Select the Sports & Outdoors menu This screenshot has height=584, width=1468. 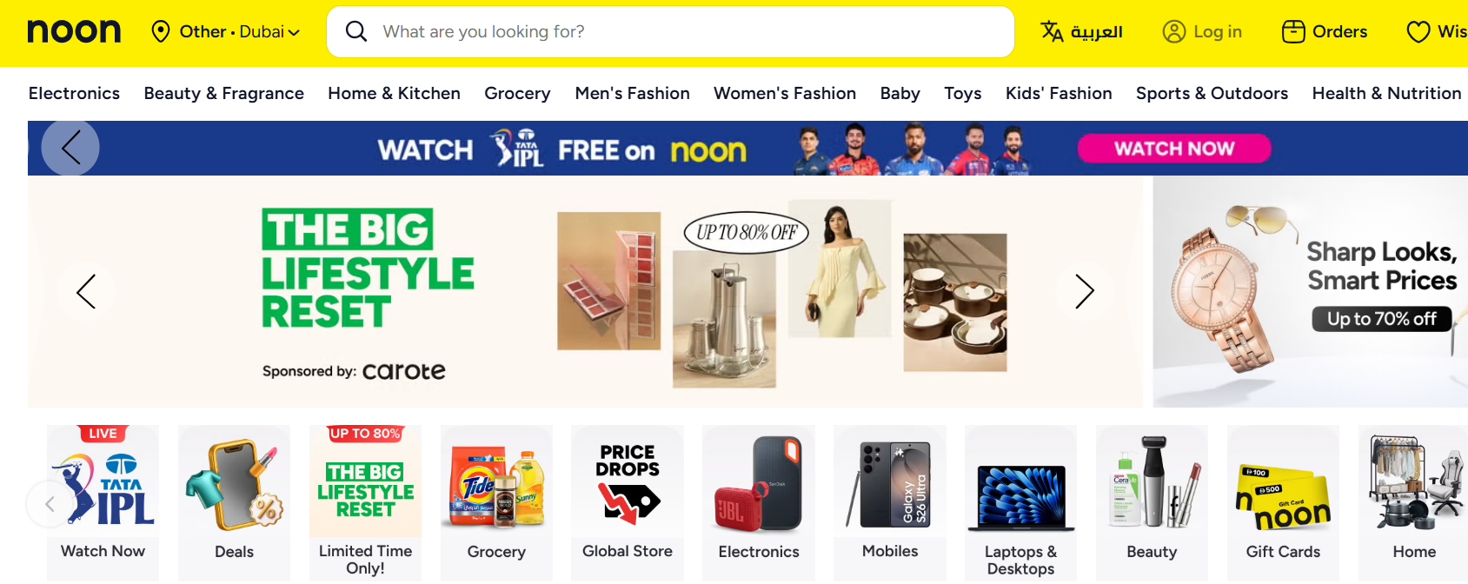point(1212,93)
